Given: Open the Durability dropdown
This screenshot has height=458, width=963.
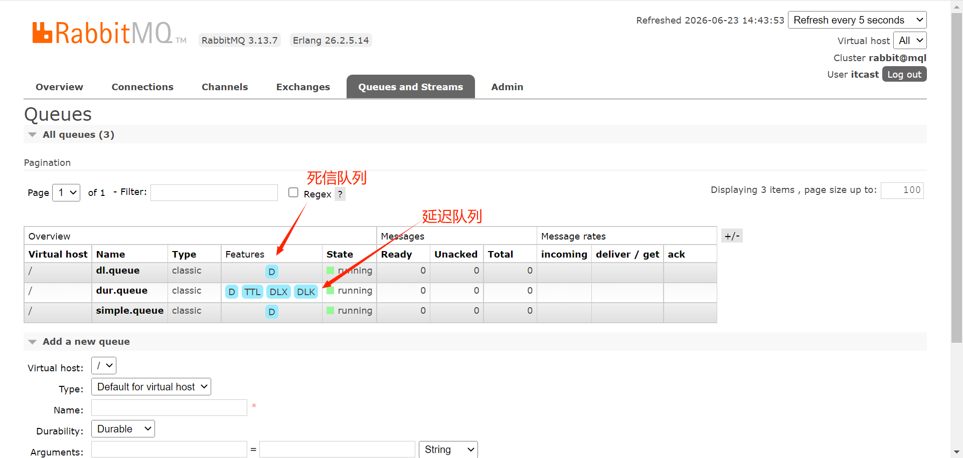Looking at the screenshot, I should 123,429.
